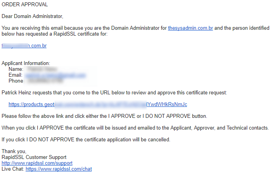Visit http://www.rapidssl.com/support link
The image size is (275, 175).
coord(37,163)
